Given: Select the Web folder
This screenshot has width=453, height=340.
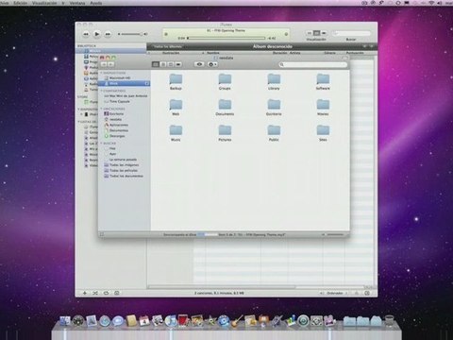Looking at the screenshot, I should tap(176, 107).
